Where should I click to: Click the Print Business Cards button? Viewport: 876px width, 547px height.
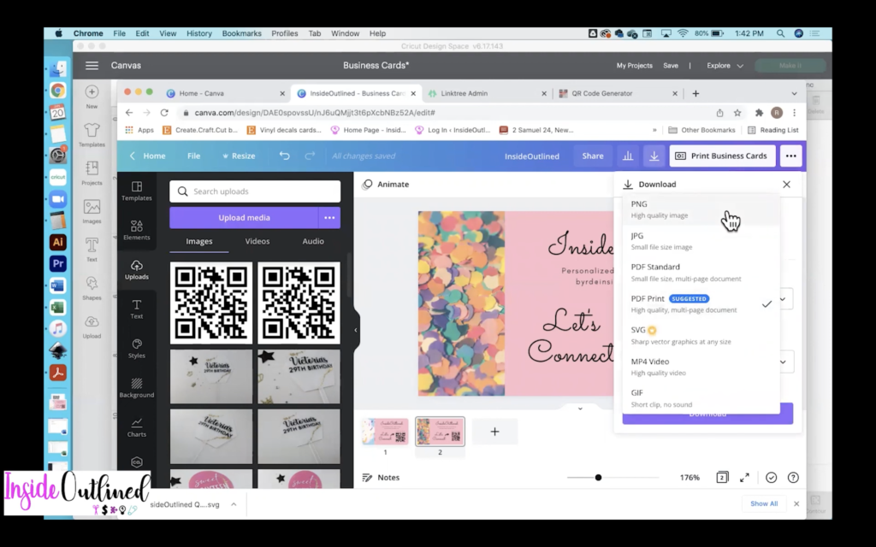click(721, 156)
